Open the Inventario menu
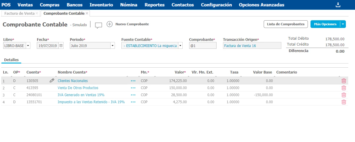The image size is (355, 142). pos(101,5)
